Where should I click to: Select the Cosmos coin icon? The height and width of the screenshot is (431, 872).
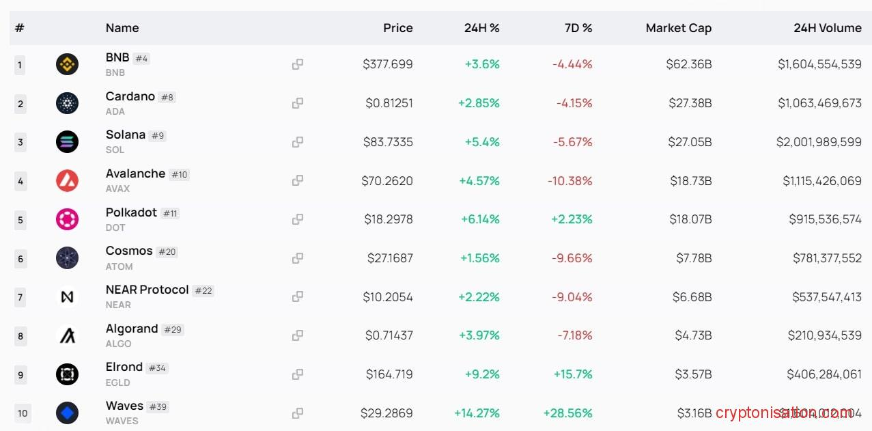pos(67,258)
